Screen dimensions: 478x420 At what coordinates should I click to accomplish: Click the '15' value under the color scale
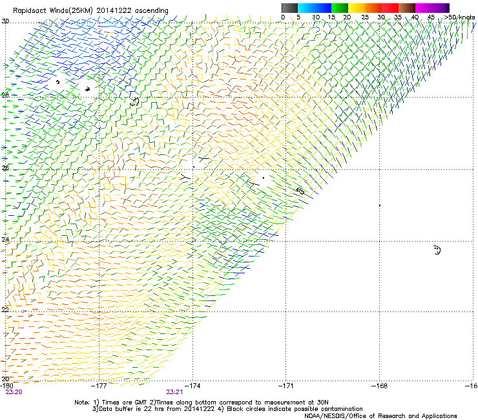click(x=331, y=17)
